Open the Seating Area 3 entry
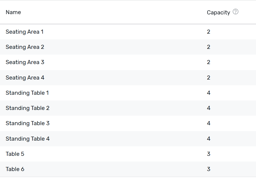Image resolution: width=256 pixels, height=180 pixels. [128, 62]
